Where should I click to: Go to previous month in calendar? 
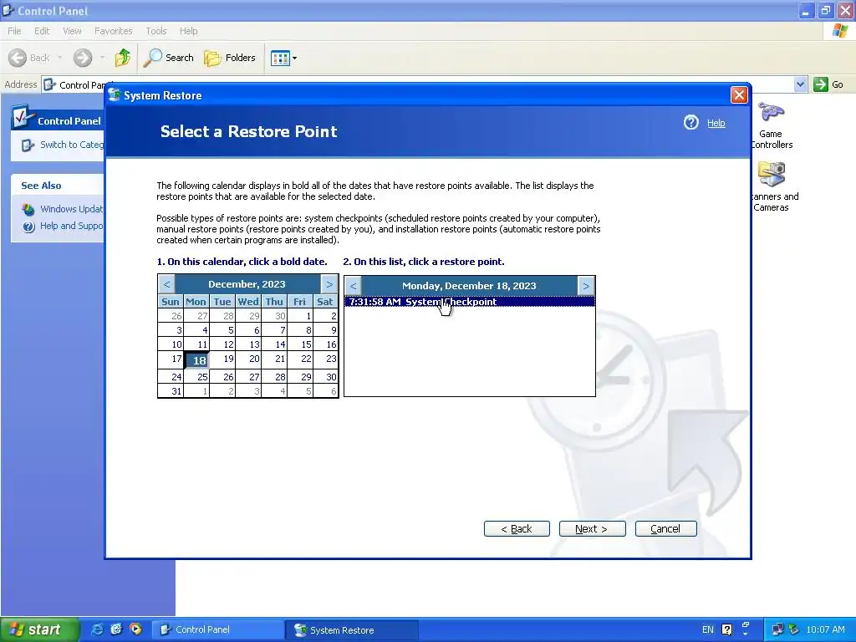[166, 284]
